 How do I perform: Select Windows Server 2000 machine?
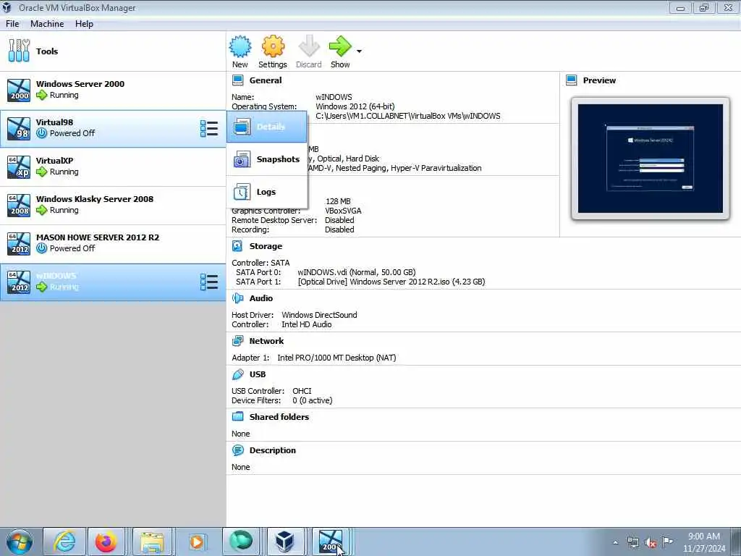click(x=113, y=90)
